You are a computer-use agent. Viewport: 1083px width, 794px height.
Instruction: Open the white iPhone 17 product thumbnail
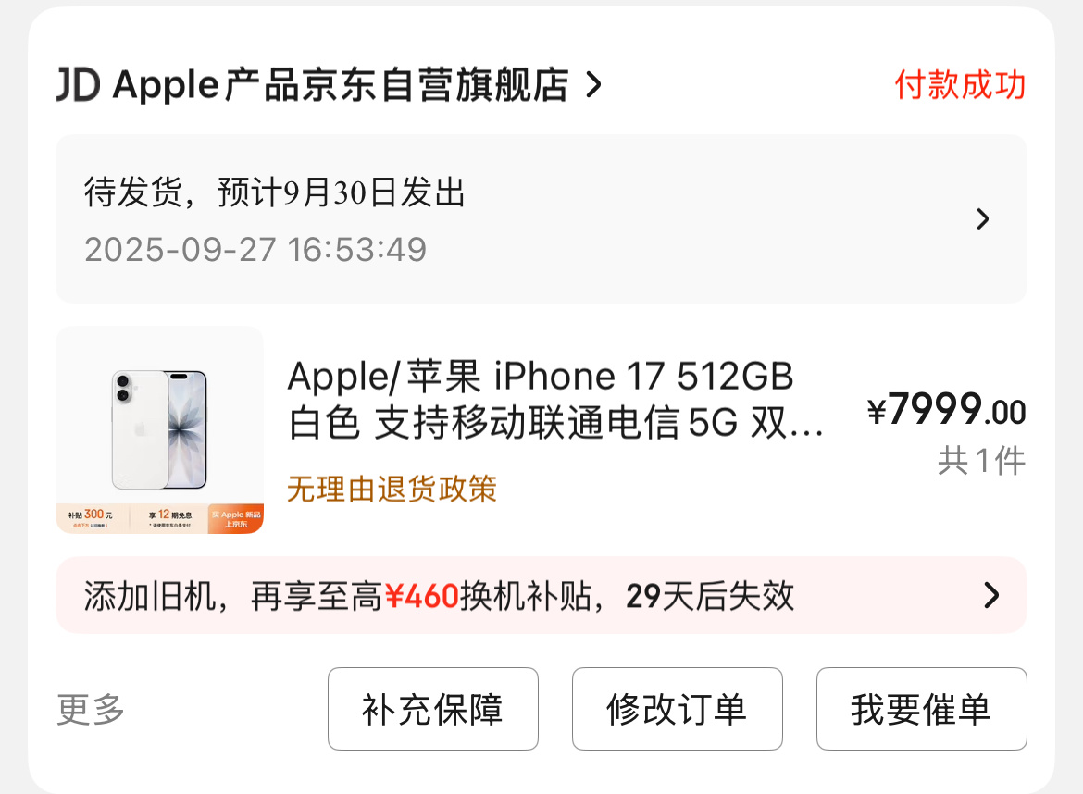pyautogui.click(x=159, y=429)
